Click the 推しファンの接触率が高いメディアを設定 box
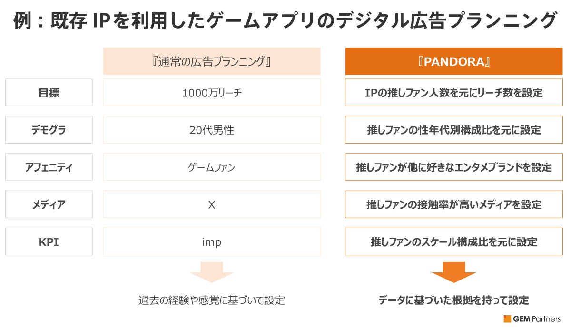The width and height of the screenshot is (571, 328). click(x=453, y=204)
